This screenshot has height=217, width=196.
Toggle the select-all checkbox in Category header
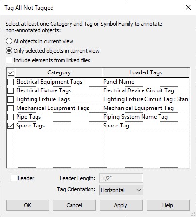coord(11,72)
